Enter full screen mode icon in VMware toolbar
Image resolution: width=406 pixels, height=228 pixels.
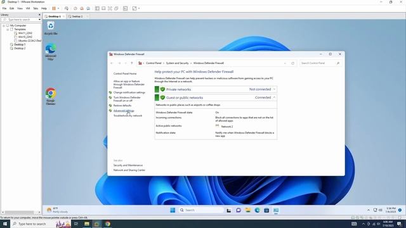pos(110,8)
